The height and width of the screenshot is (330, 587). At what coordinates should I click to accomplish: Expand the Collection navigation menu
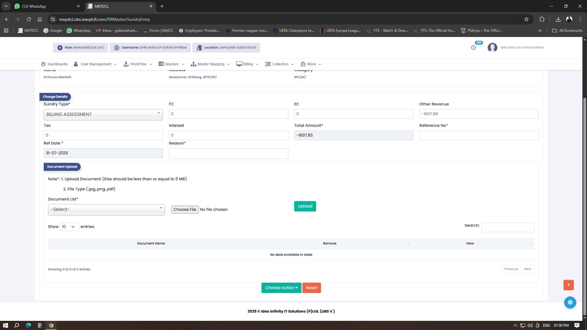coord(280,64)
